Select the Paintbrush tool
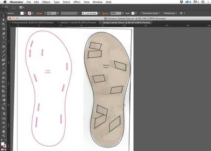Viewport: 211px width, 151px height. (x=4, y=51)
